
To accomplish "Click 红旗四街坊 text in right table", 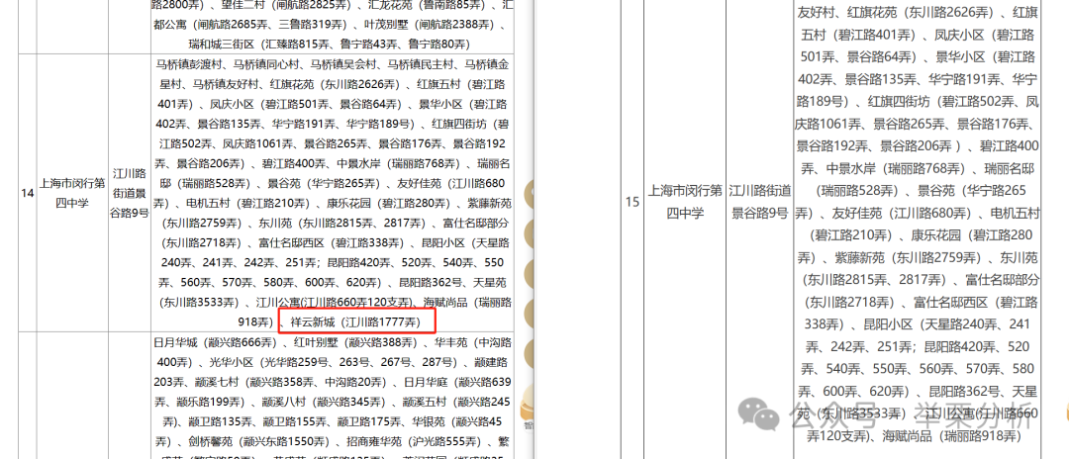I will [x=898, y=102].
